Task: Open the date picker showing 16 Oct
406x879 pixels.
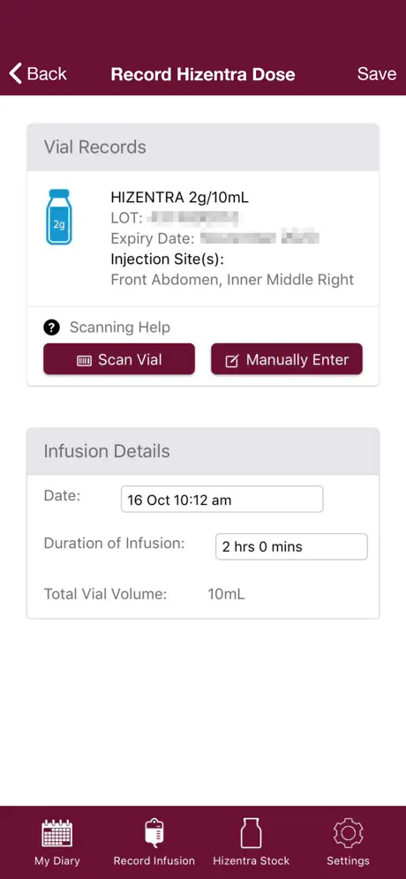Action: pyautogui.click(x=222, y=500)
